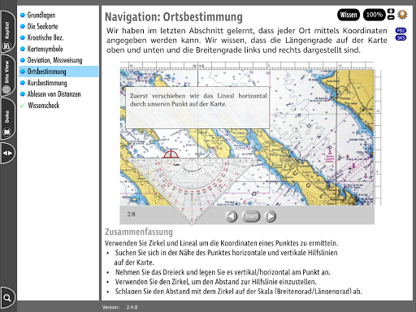416x312 pixels.
Task: Click the FB2 badge
Action: point(401,30)
